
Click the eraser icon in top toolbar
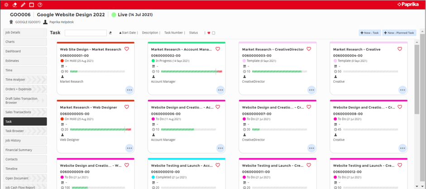pyautogui.click(x=15, y=5)
